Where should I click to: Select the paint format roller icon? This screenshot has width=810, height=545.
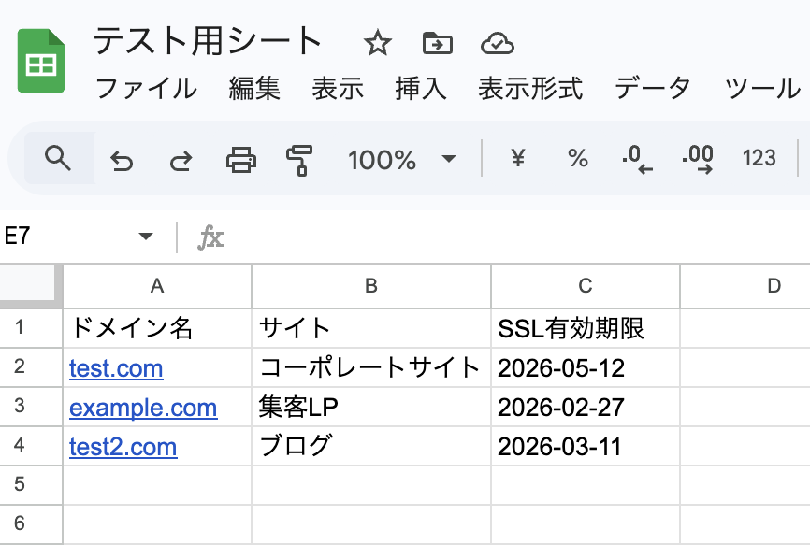tap(299, 161)
